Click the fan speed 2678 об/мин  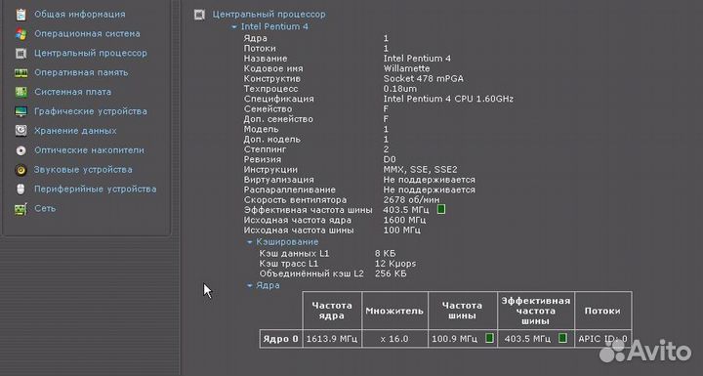click(x=411, y=199)
